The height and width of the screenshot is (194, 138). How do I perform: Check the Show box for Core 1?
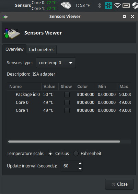pos(67,110)
